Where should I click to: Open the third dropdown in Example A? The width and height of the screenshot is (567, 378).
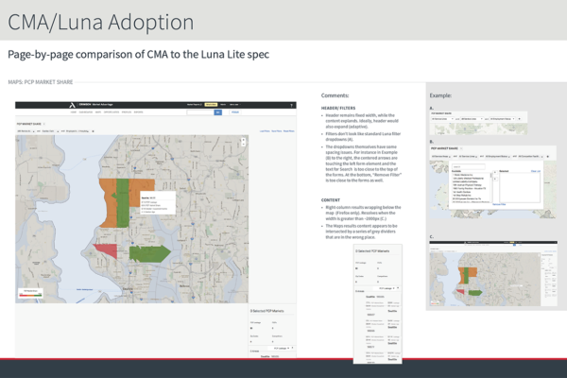click(502, 119)
